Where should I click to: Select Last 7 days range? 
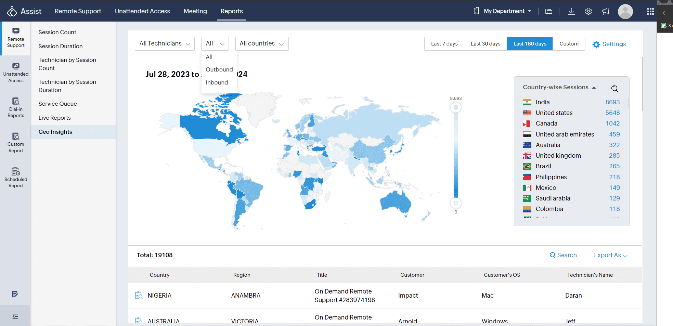point(444,44)
